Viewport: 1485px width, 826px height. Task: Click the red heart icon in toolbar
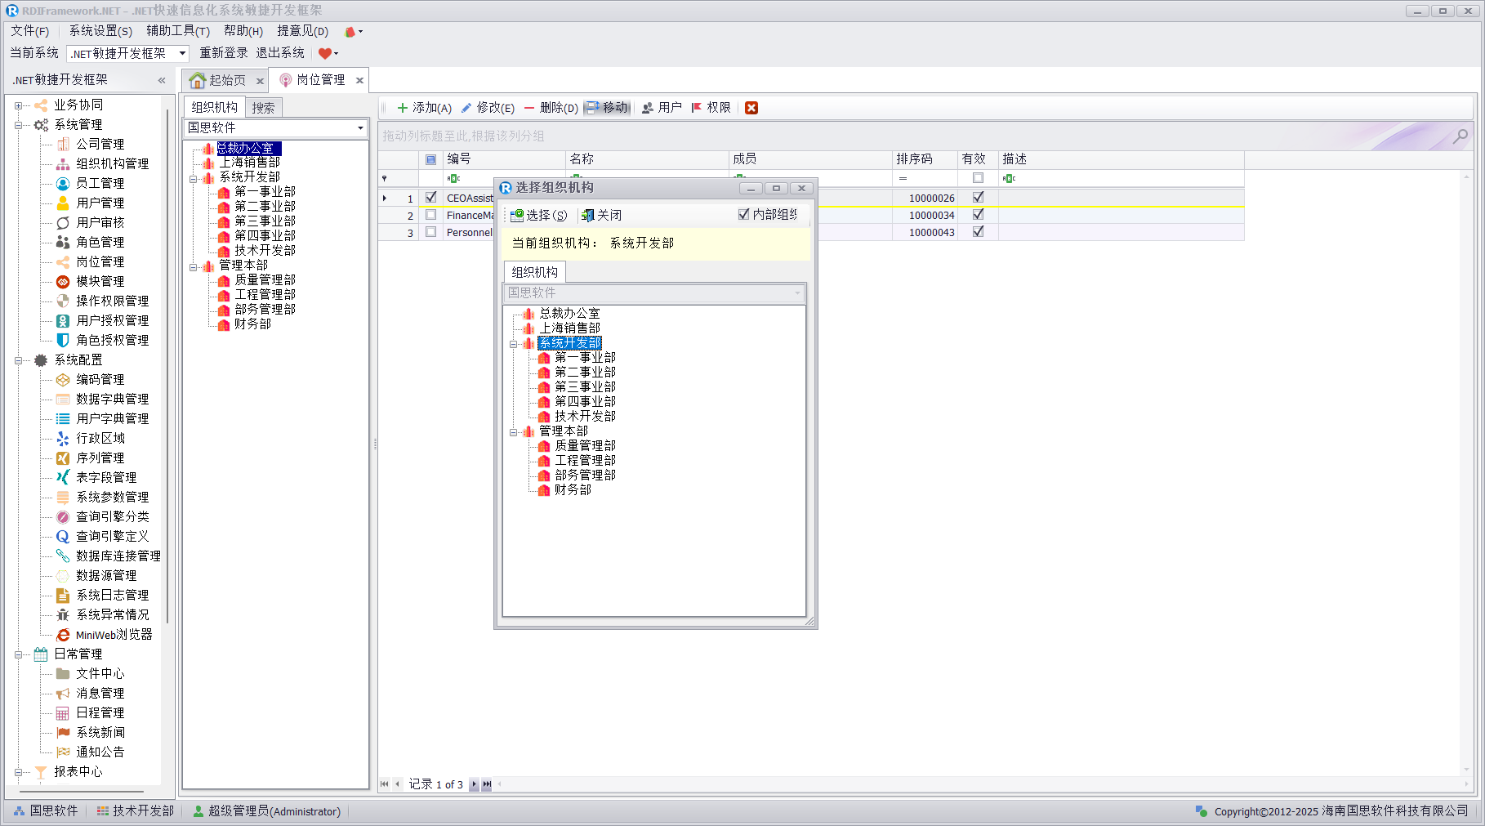325,54
